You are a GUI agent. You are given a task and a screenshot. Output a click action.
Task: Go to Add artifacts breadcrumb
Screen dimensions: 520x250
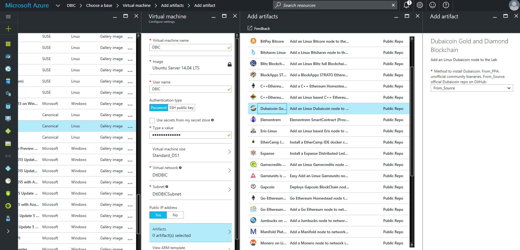(x=172, y=5)
